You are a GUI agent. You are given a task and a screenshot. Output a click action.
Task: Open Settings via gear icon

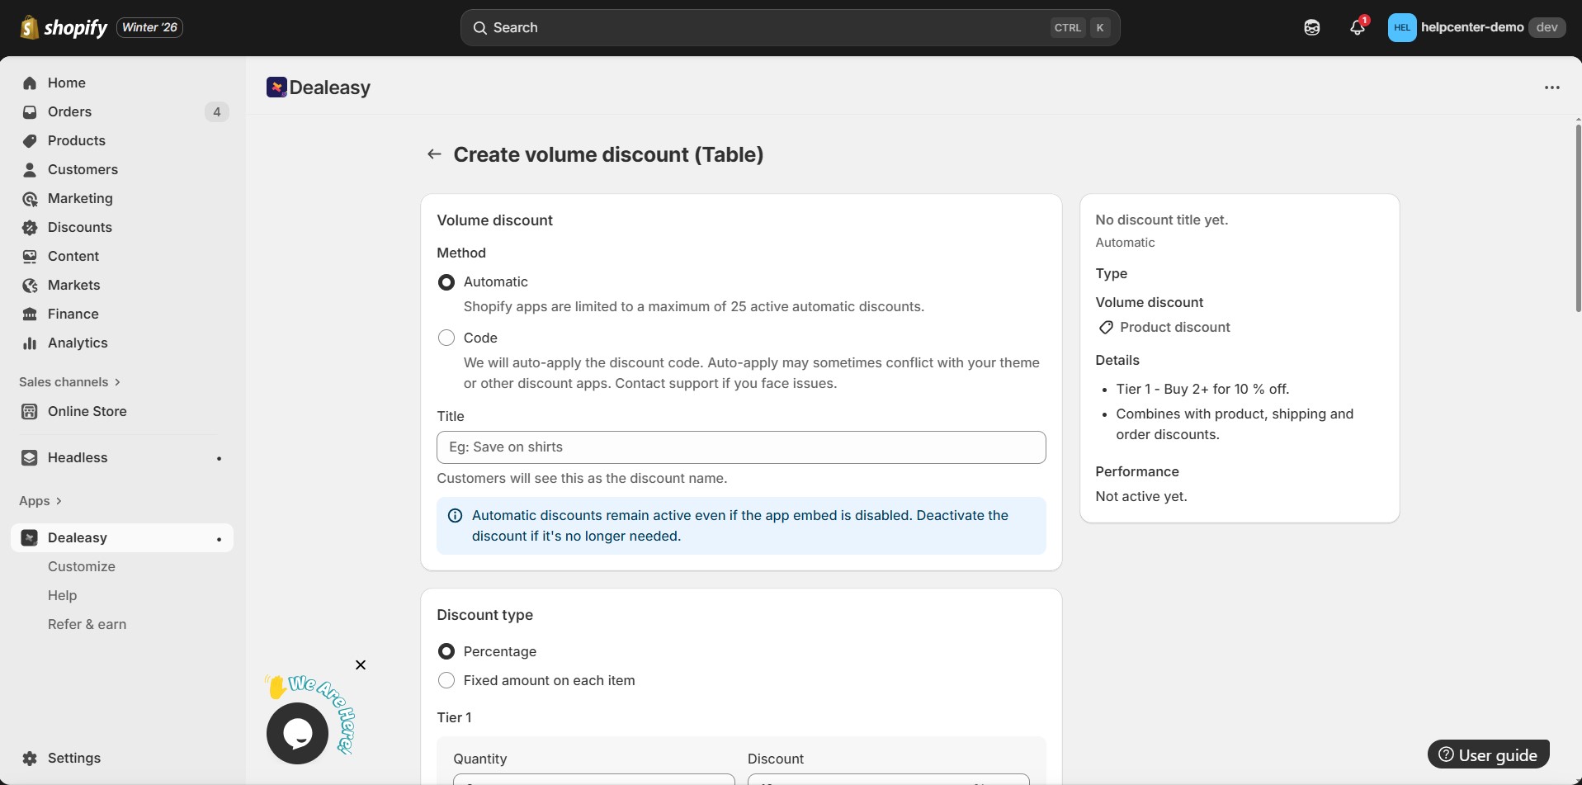tap(31, 758)
